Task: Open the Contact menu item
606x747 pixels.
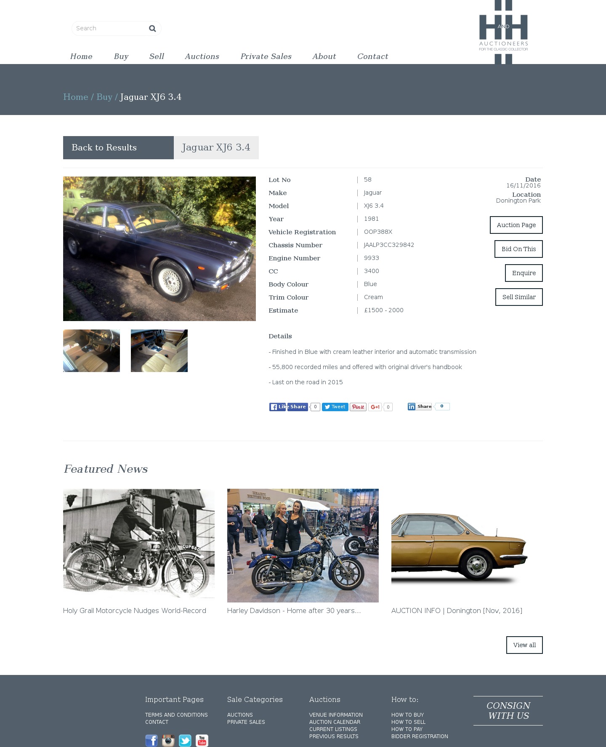Action: (373, 56)
